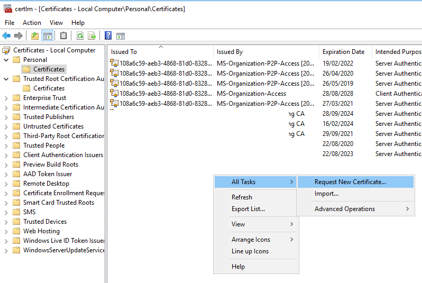Image resolution: width=422 pixels, height=283 pixels.
Task: Expand Client Authentication Issuers node
Action: pos(6,156)
